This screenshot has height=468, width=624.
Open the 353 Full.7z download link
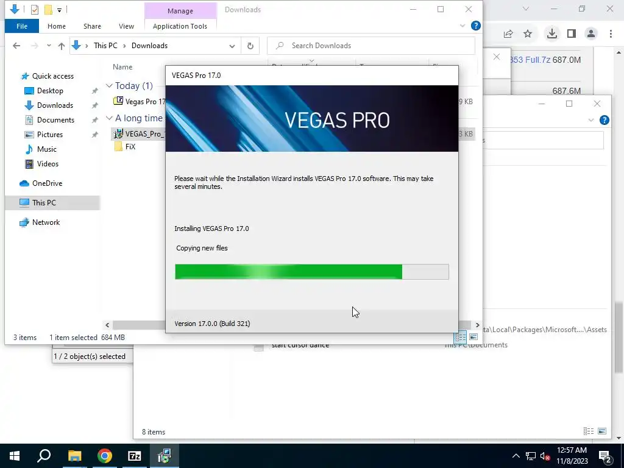tap(530, 60)
